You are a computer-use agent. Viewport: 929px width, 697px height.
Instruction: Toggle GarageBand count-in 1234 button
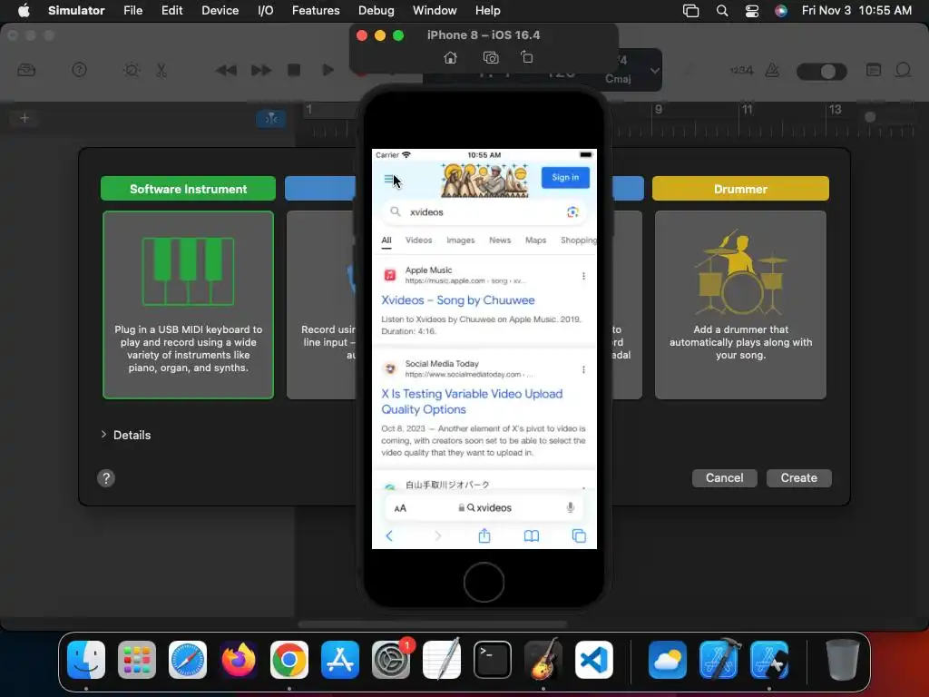pyautogui.click(x=741, y=70)
